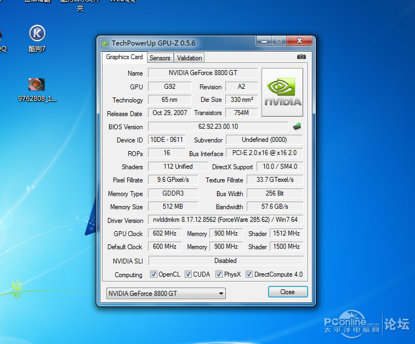Click the Revision value A2
The width and height of the screenshot is (415, 344).
pos(241,87)
